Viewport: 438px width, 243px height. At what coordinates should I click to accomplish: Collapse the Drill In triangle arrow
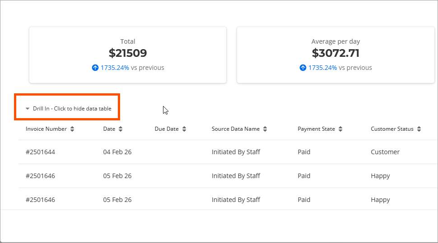coord(28,109)
